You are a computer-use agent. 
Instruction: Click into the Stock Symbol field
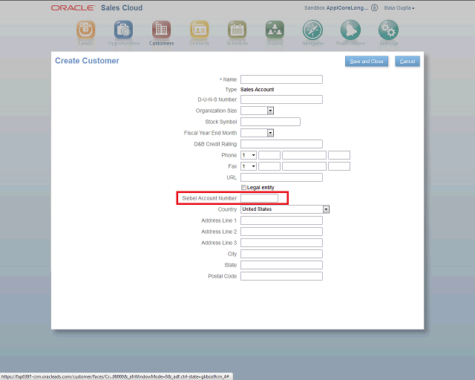pyautogui.click(x=270, y=122)
